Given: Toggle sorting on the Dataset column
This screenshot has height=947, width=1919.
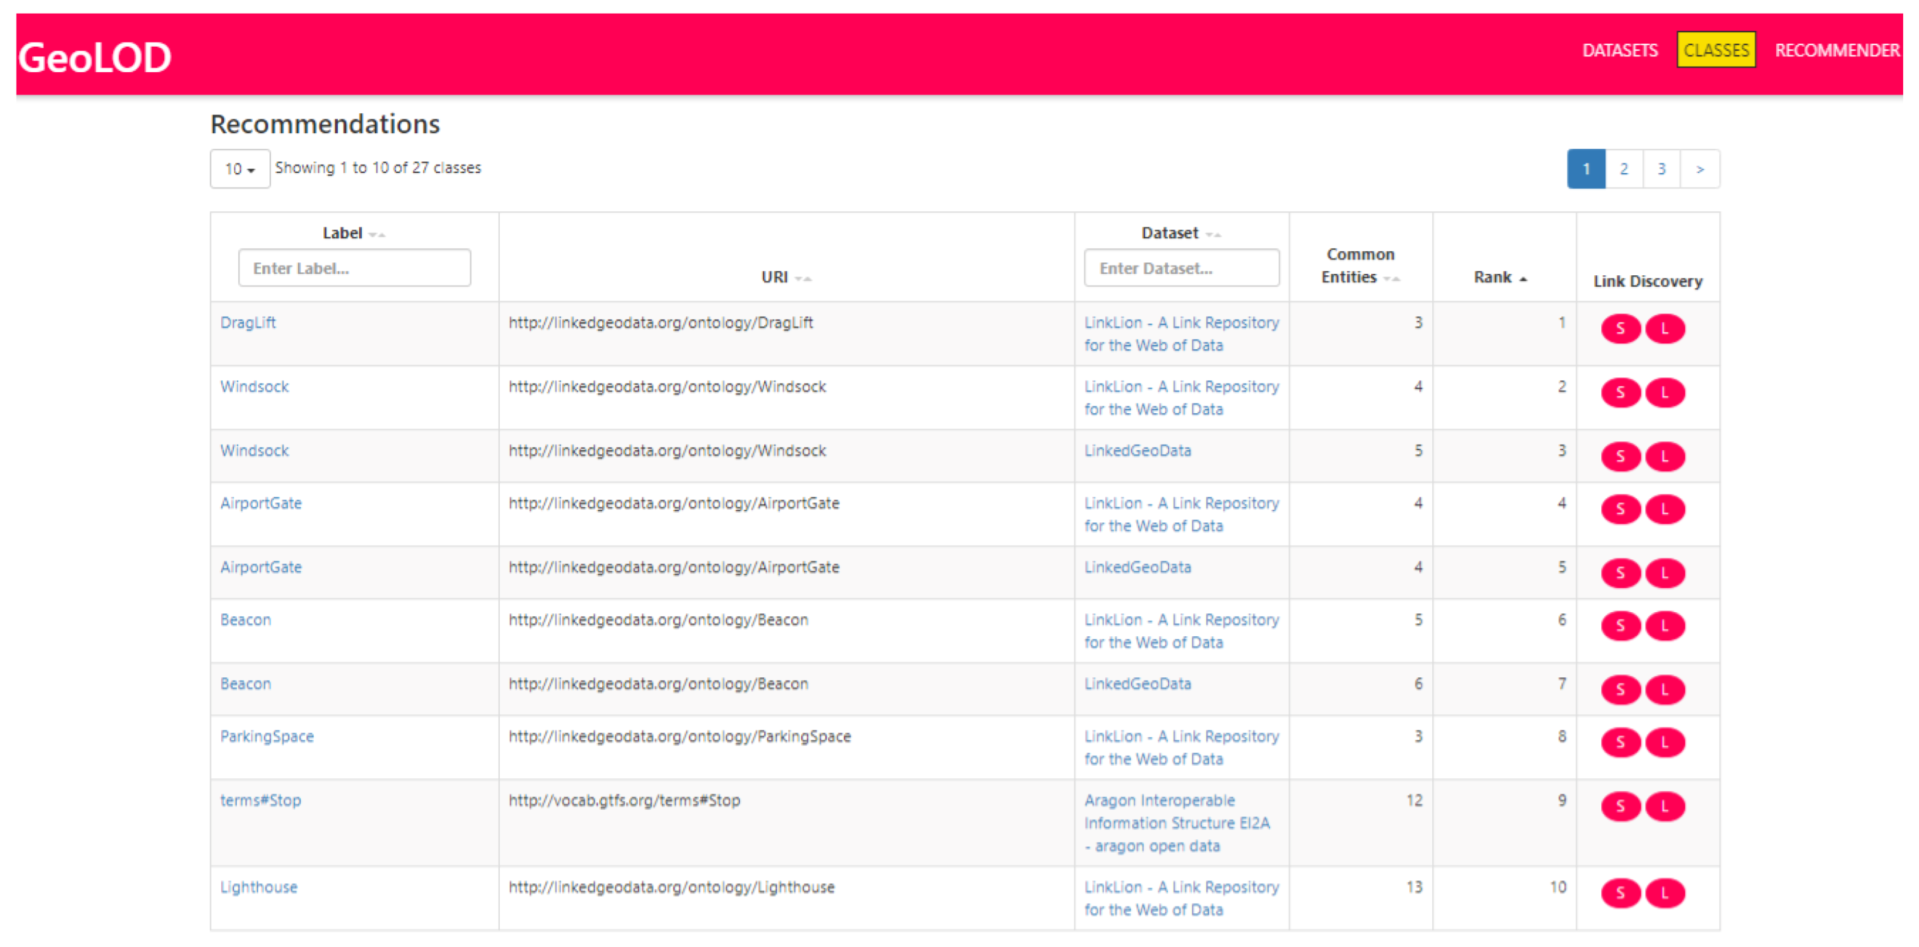Looking at the screenshot, I should 1213,234.
